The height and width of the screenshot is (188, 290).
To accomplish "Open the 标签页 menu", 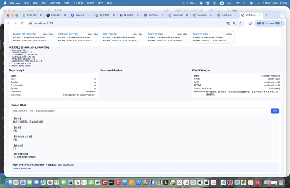I will (x=90, y=3).
